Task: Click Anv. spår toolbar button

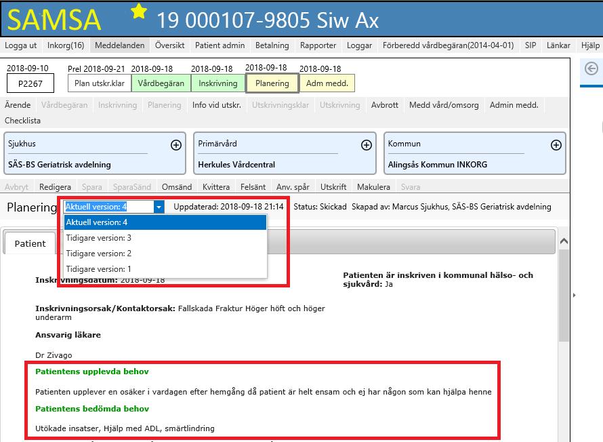Action: [x=293, y=187]
